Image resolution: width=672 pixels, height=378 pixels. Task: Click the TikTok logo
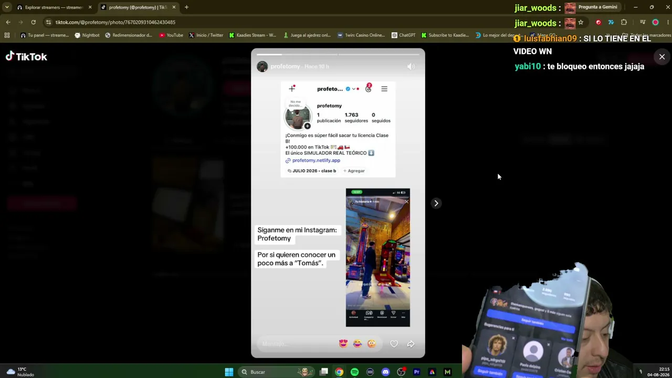[x=26, y=57]
